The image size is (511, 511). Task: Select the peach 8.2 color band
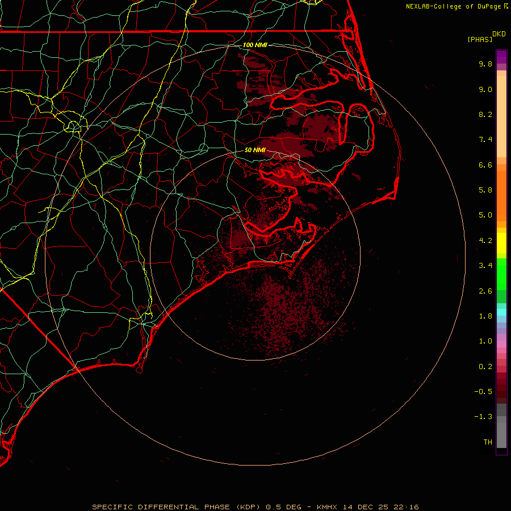click(x=501, y=115)
